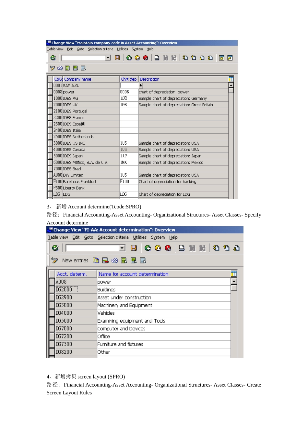This screenshot has width=308, height=437.
Task: Click yellow Exit icon in company code window
Action: (137, 58)
